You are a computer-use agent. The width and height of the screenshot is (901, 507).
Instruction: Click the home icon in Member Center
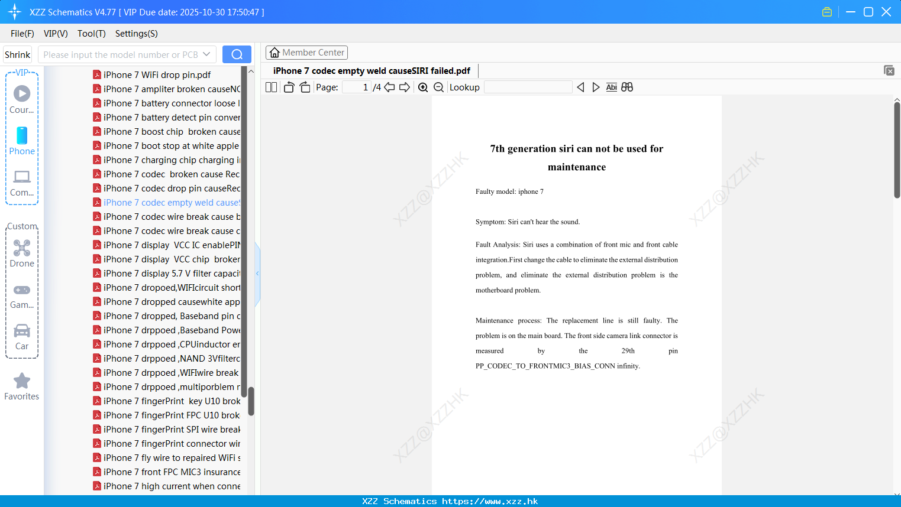point(275,53)
